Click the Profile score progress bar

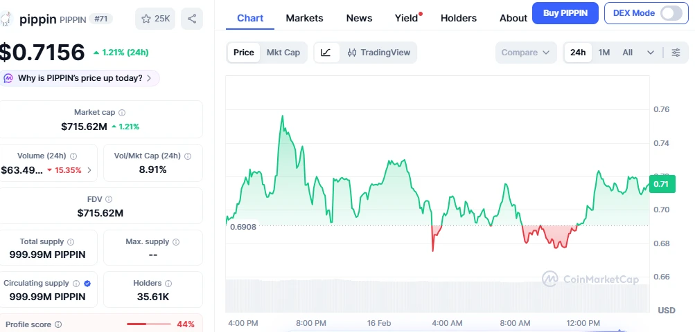pyautogui.click(x=146, y=324)
